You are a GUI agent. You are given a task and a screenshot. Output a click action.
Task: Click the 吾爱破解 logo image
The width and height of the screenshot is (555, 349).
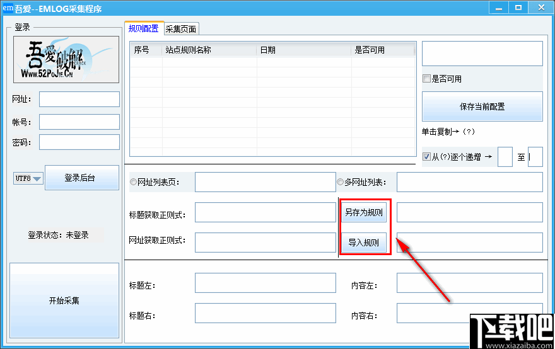click(x=66, y=59)
